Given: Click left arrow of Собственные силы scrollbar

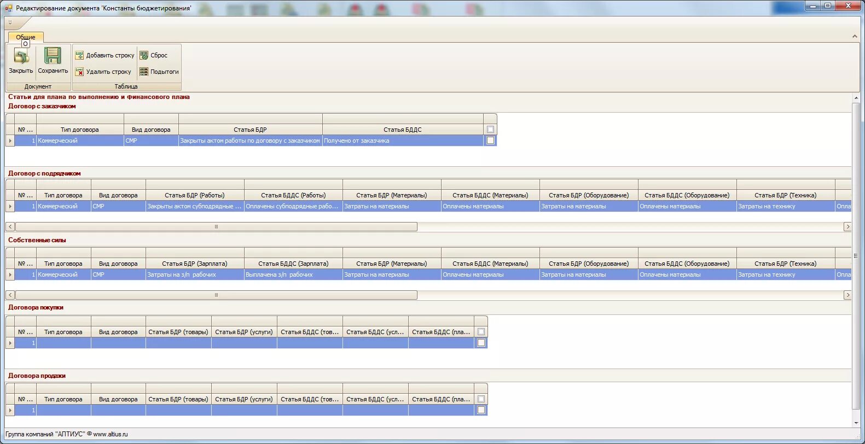Looking at the screenshot, I should 10,295.
